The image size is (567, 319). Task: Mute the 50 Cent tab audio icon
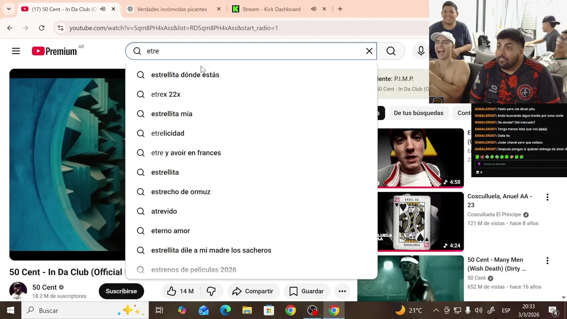(x=103, y=9)
